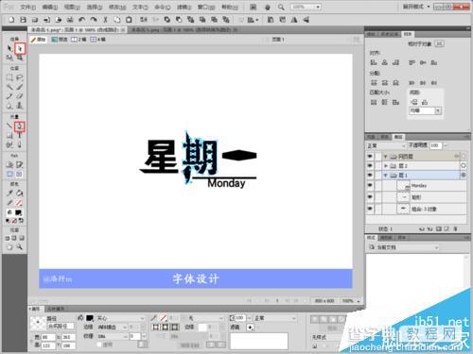Select the Pen tool in vector tools

(20, 126)
